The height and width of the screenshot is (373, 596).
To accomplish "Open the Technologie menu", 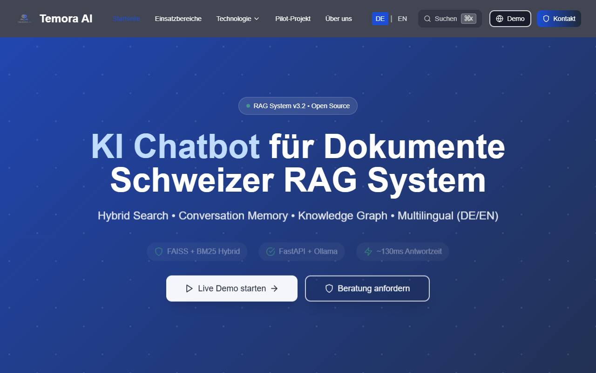I will 238,19.
